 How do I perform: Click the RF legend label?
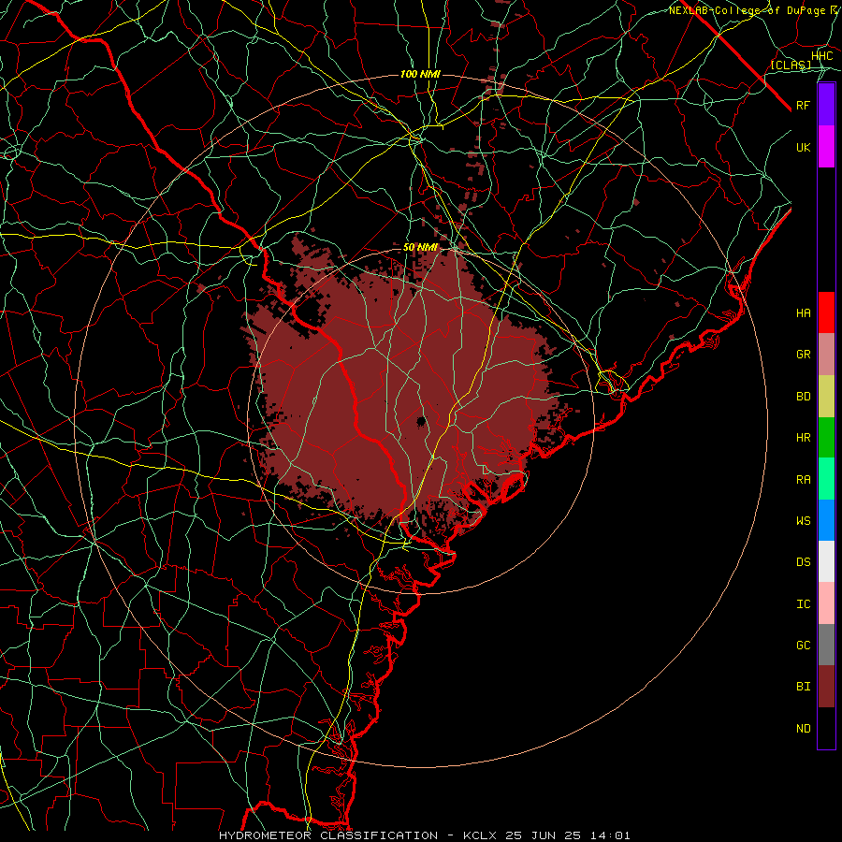point(804,105)
